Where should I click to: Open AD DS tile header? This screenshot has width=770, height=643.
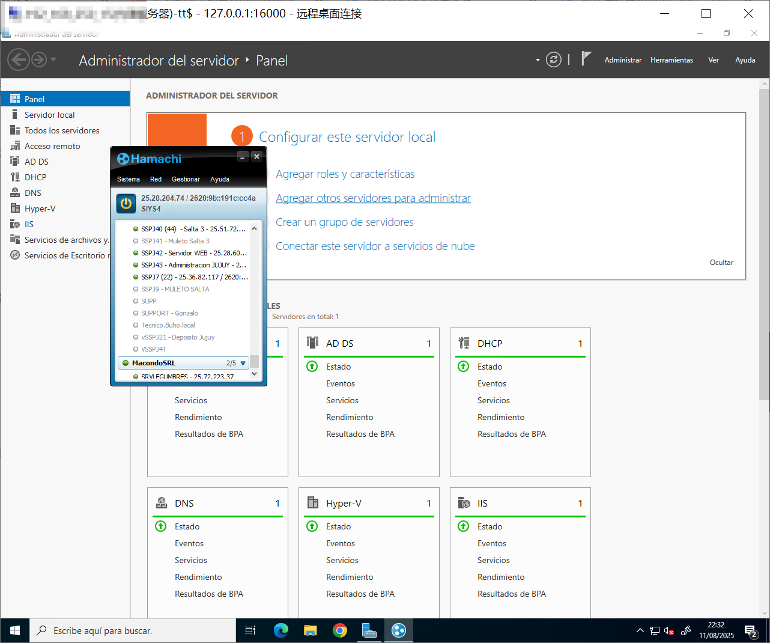[369, 343]
